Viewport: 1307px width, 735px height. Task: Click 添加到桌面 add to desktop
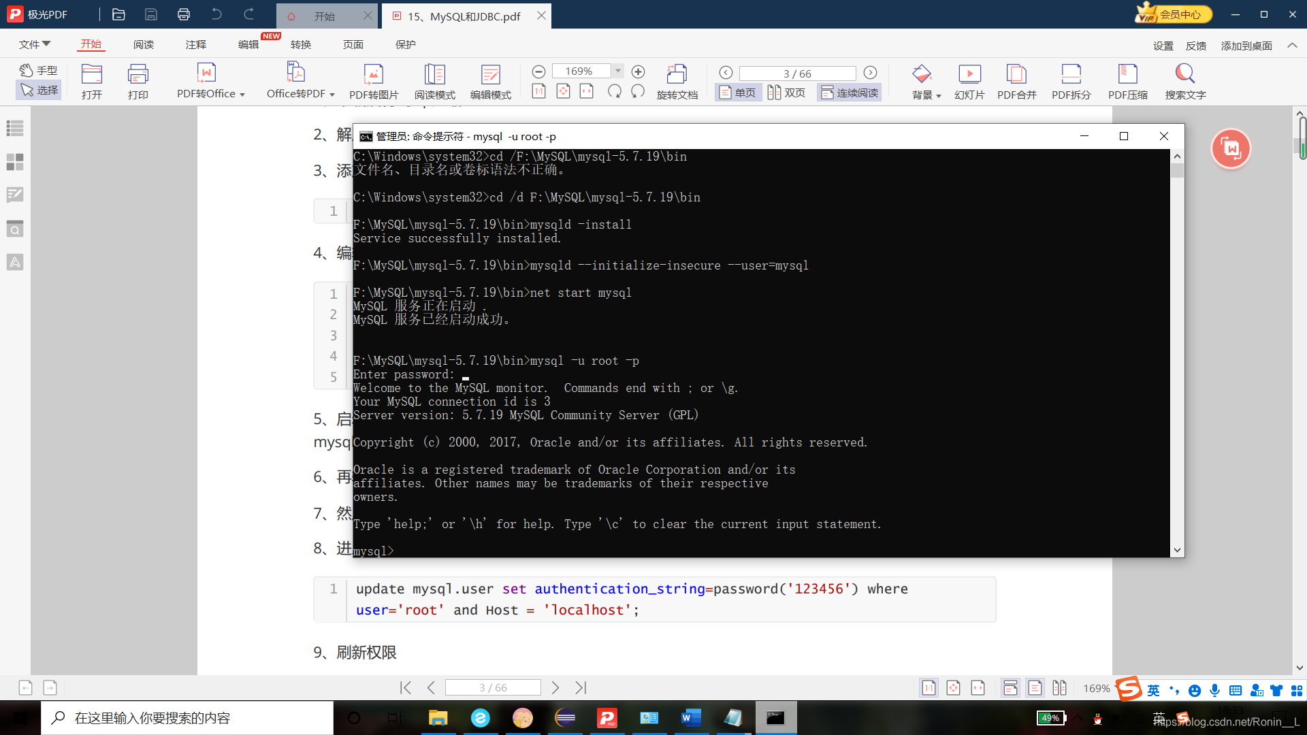(x=1246, y=46)
